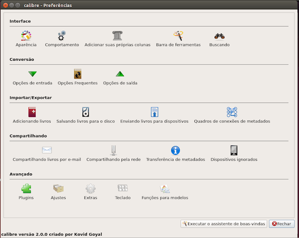Open Barra de ferramentas wand icon
This screenshot has width=299, height=238.
coord(178,36)
